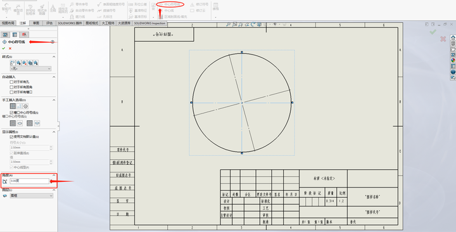Toggle 使用文档默认值 checkbox
Viewport: 456px width, 232px height.
(11, 136)
